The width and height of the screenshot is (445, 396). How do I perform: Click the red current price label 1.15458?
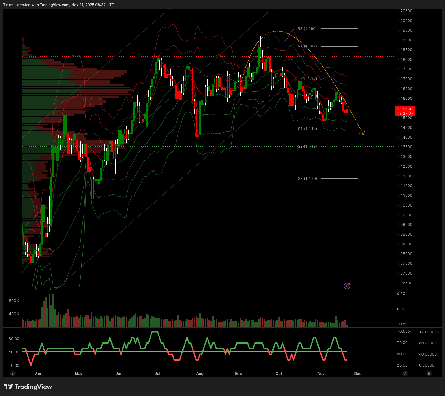click(x=405, y=109)
